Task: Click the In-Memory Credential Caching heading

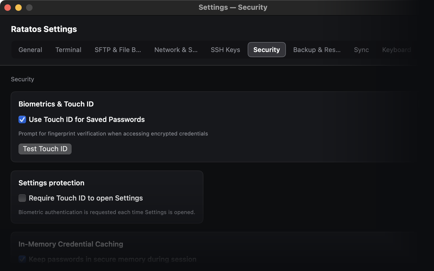Action: pyautogui.click(x=71, y=244)
